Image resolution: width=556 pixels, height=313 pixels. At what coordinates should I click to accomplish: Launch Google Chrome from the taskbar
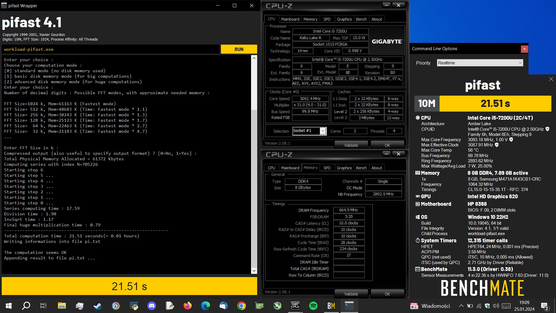(x=242, y=306)
